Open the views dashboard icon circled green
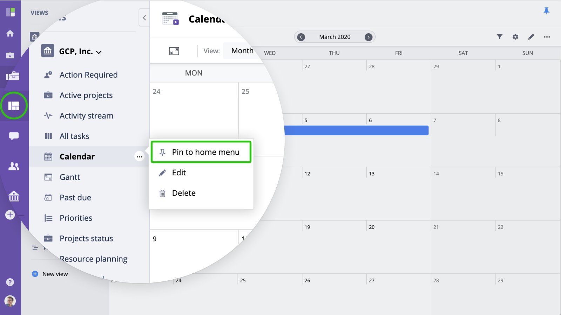 (x=14, y=106)
